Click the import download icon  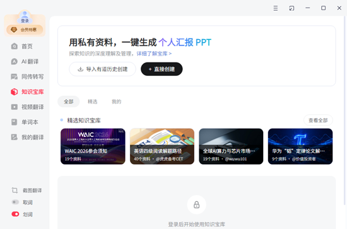tap(81, 69)
